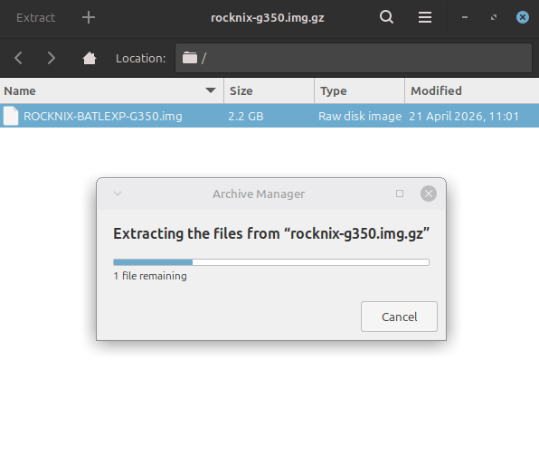Go to the archive home location
The width and height of the screenshot is (539, 473).
90,58
